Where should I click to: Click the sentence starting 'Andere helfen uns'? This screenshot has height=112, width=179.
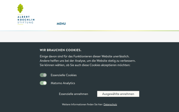tap(87, 61)
